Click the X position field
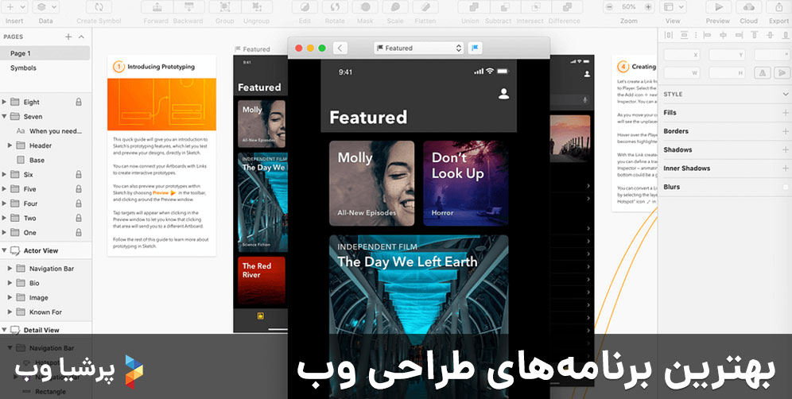 683,55
